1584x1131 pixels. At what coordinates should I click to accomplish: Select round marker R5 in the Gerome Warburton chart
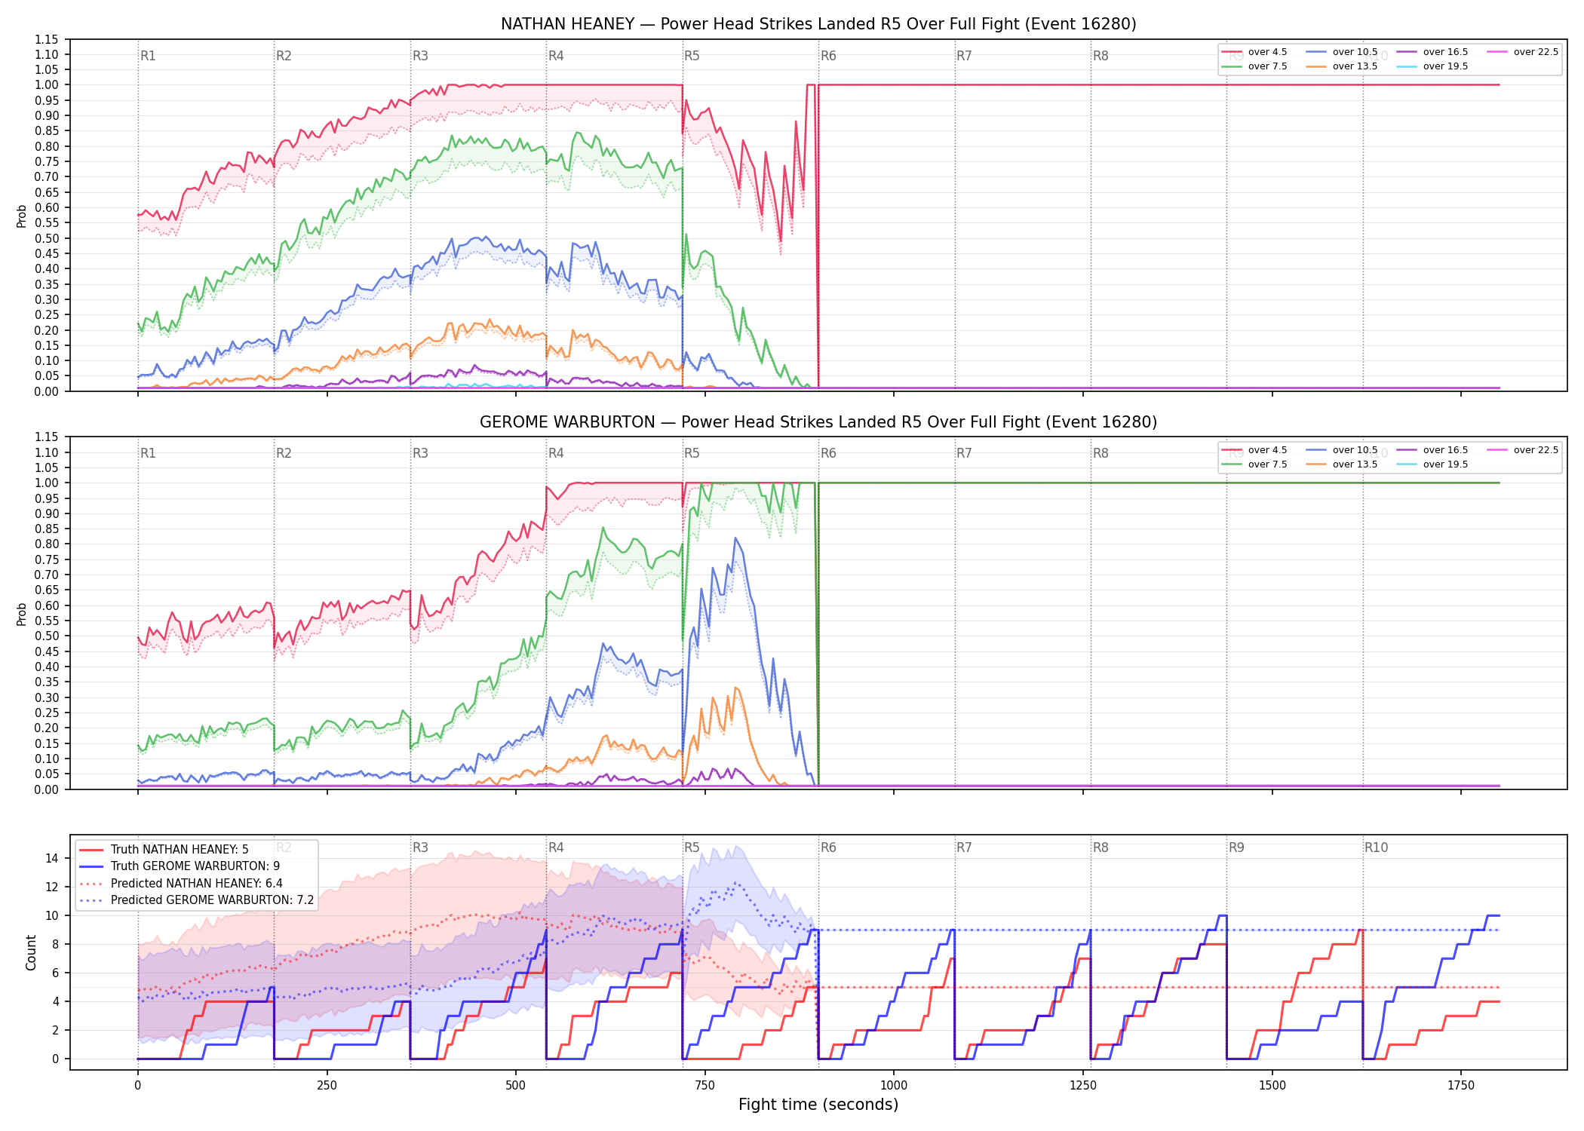(x=692, y=453)
